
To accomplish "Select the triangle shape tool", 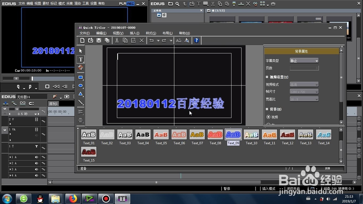I will 81,94.
